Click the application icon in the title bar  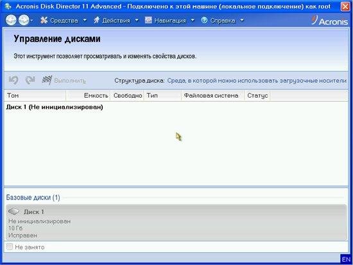click(8, 6)
